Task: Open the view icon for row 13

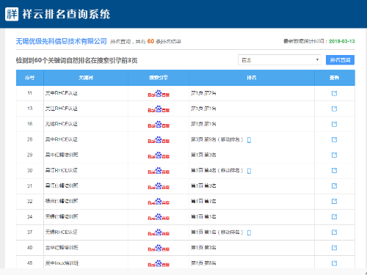Action: [x=334, y=109]
